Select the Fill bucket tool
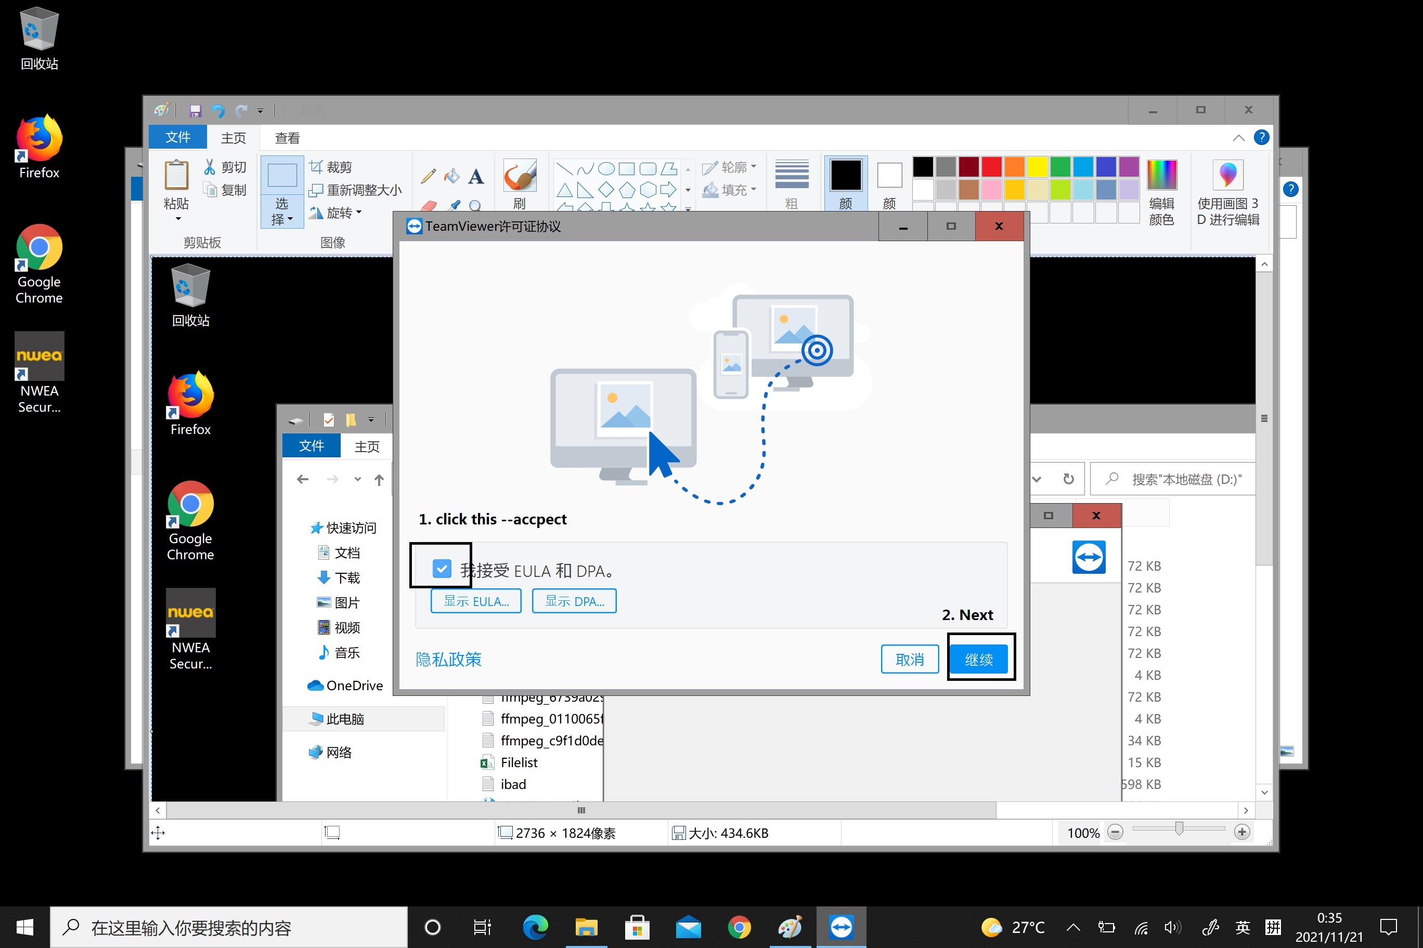Viewport: 1423px width, 948px height. (452, 176)
